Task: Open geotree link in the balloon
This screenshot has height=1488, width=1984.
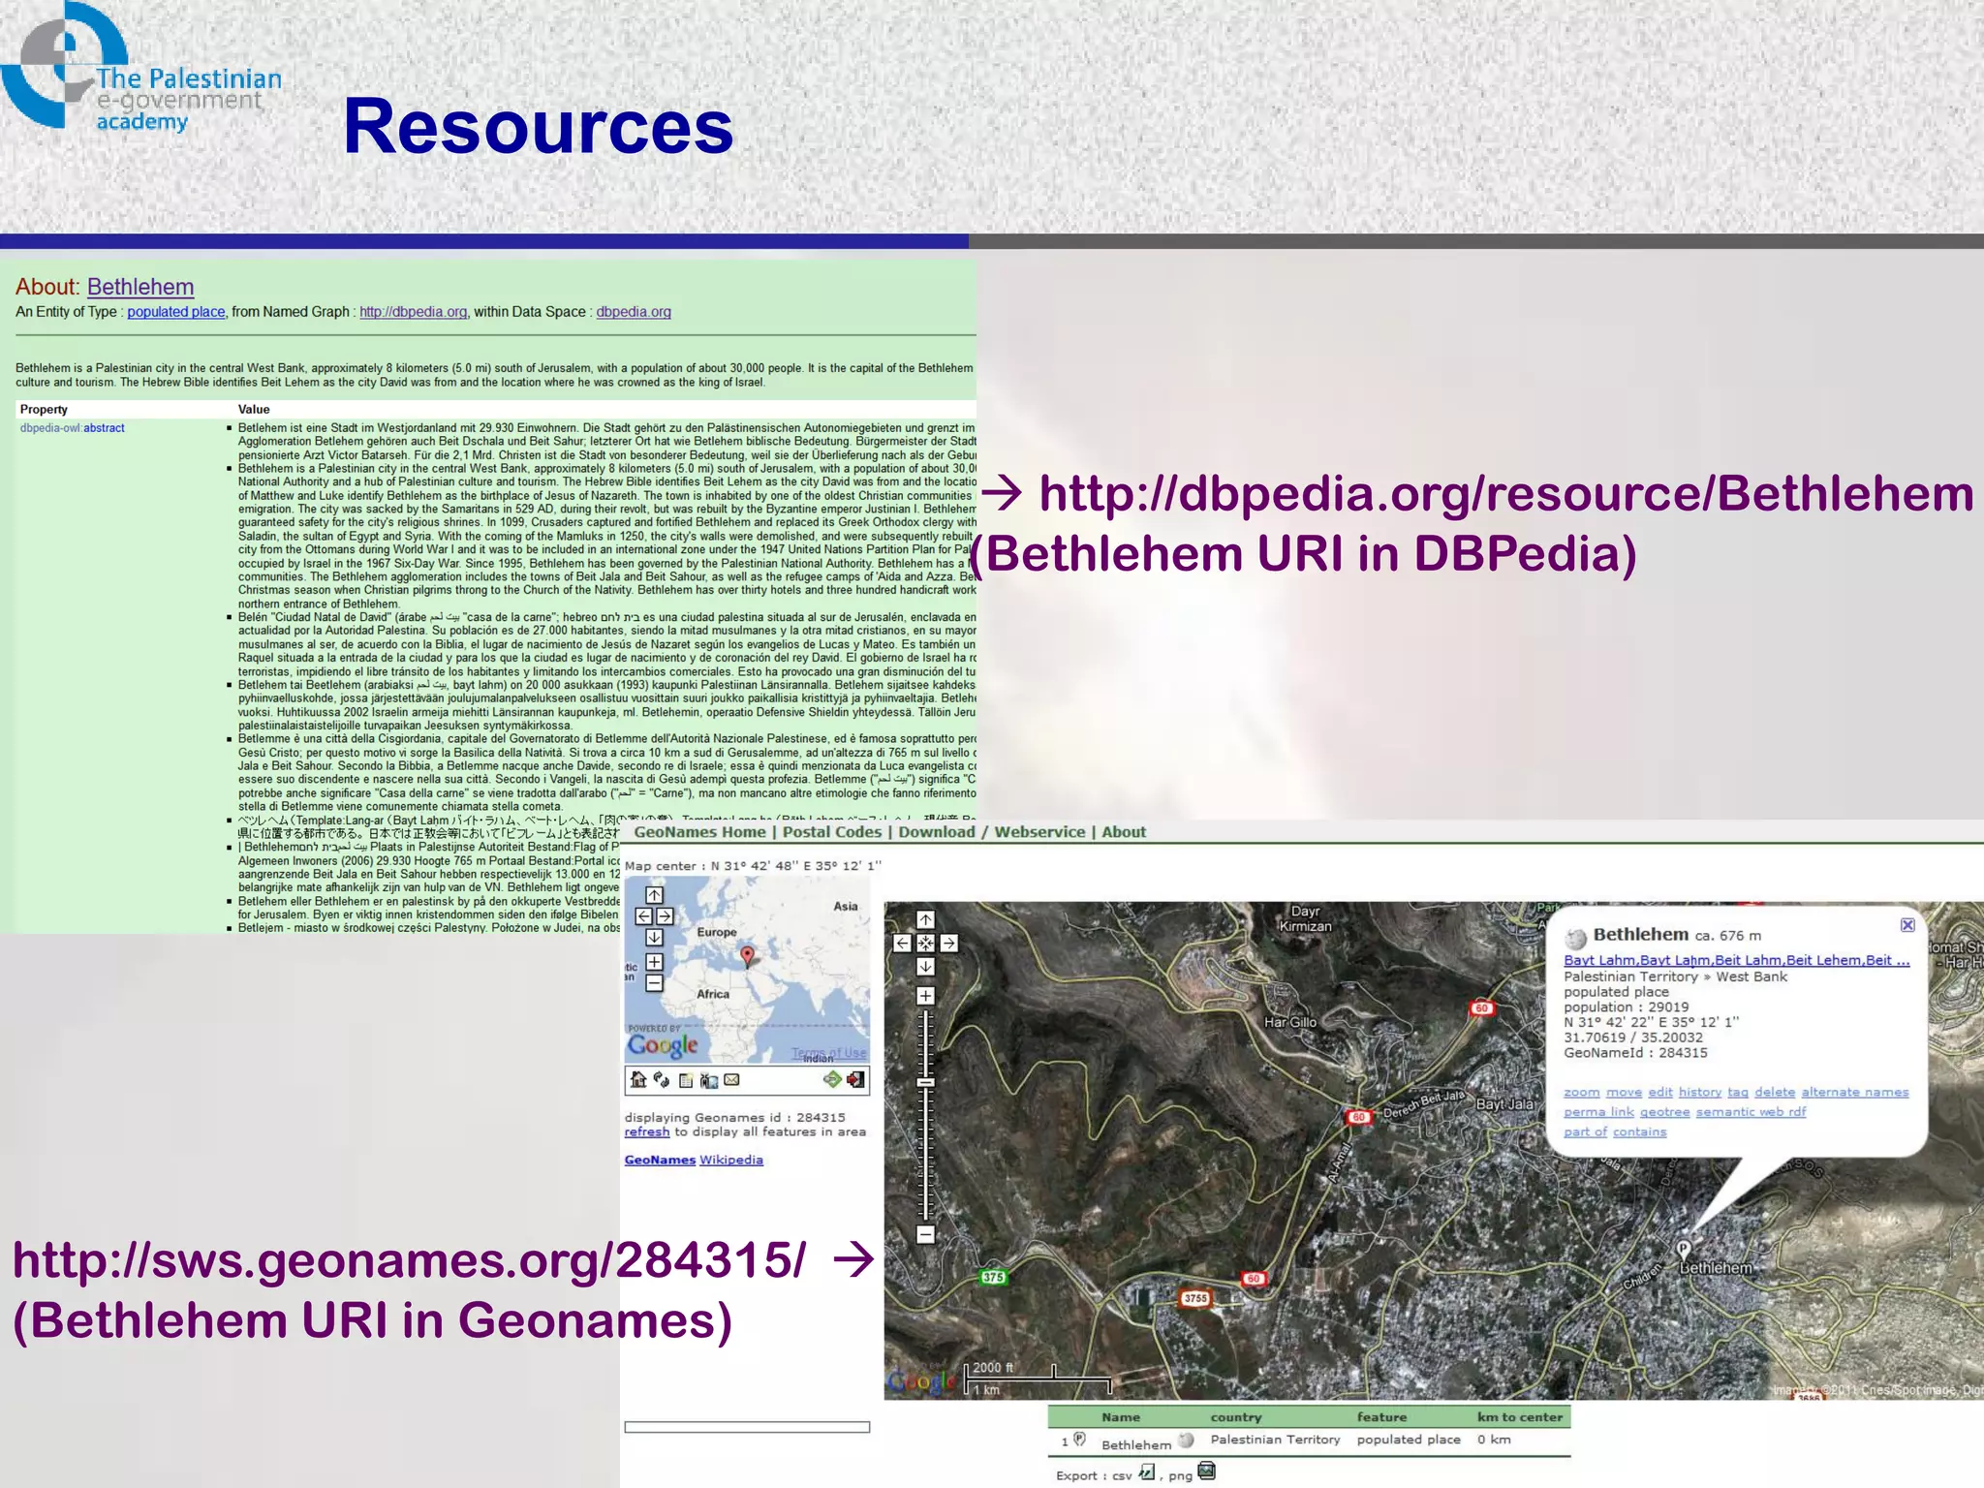Action: tap(1665, 1112)
